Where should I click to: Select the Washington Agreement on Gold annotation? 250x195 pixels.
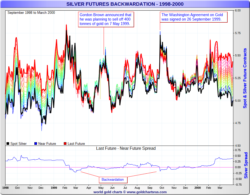pyautogui.click(x=193, y=17)
